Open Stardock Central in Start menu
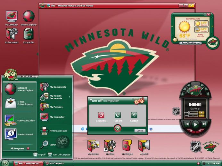Image resolution: width=222 pixels, height=166 pixels. pos(20,134)
